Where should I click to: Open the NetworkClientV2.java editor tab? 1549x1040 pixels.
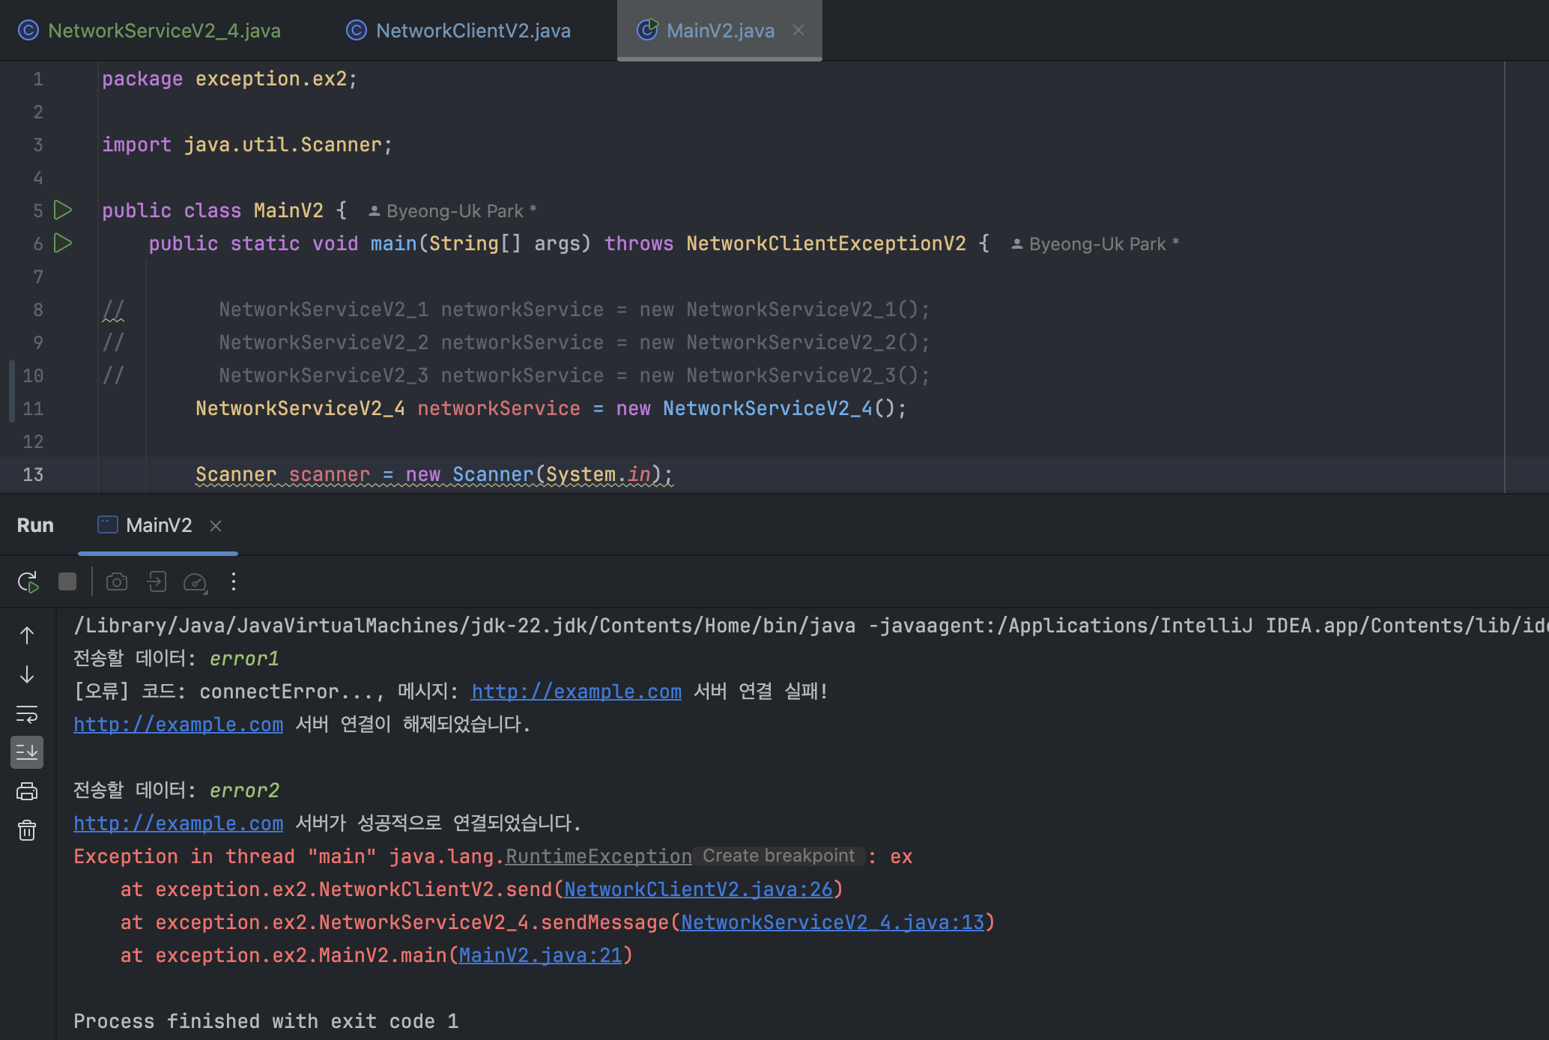point(473,31)
